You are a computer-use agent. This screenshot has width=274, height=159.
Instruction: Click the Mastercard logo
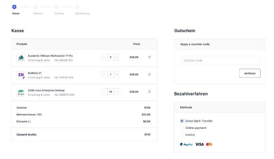pyautogui.click(x=209, y=144)
